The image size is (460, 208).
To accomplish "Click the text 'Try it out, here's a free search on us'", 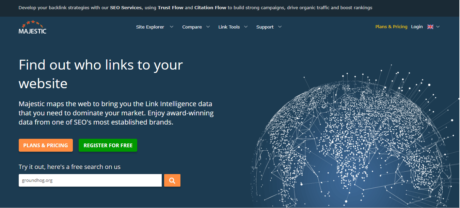I will coord(69,167).
